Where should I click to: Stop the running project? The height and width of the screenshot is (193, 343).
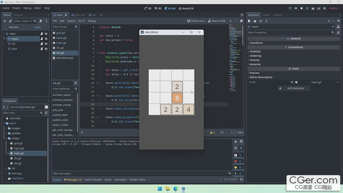301,8
